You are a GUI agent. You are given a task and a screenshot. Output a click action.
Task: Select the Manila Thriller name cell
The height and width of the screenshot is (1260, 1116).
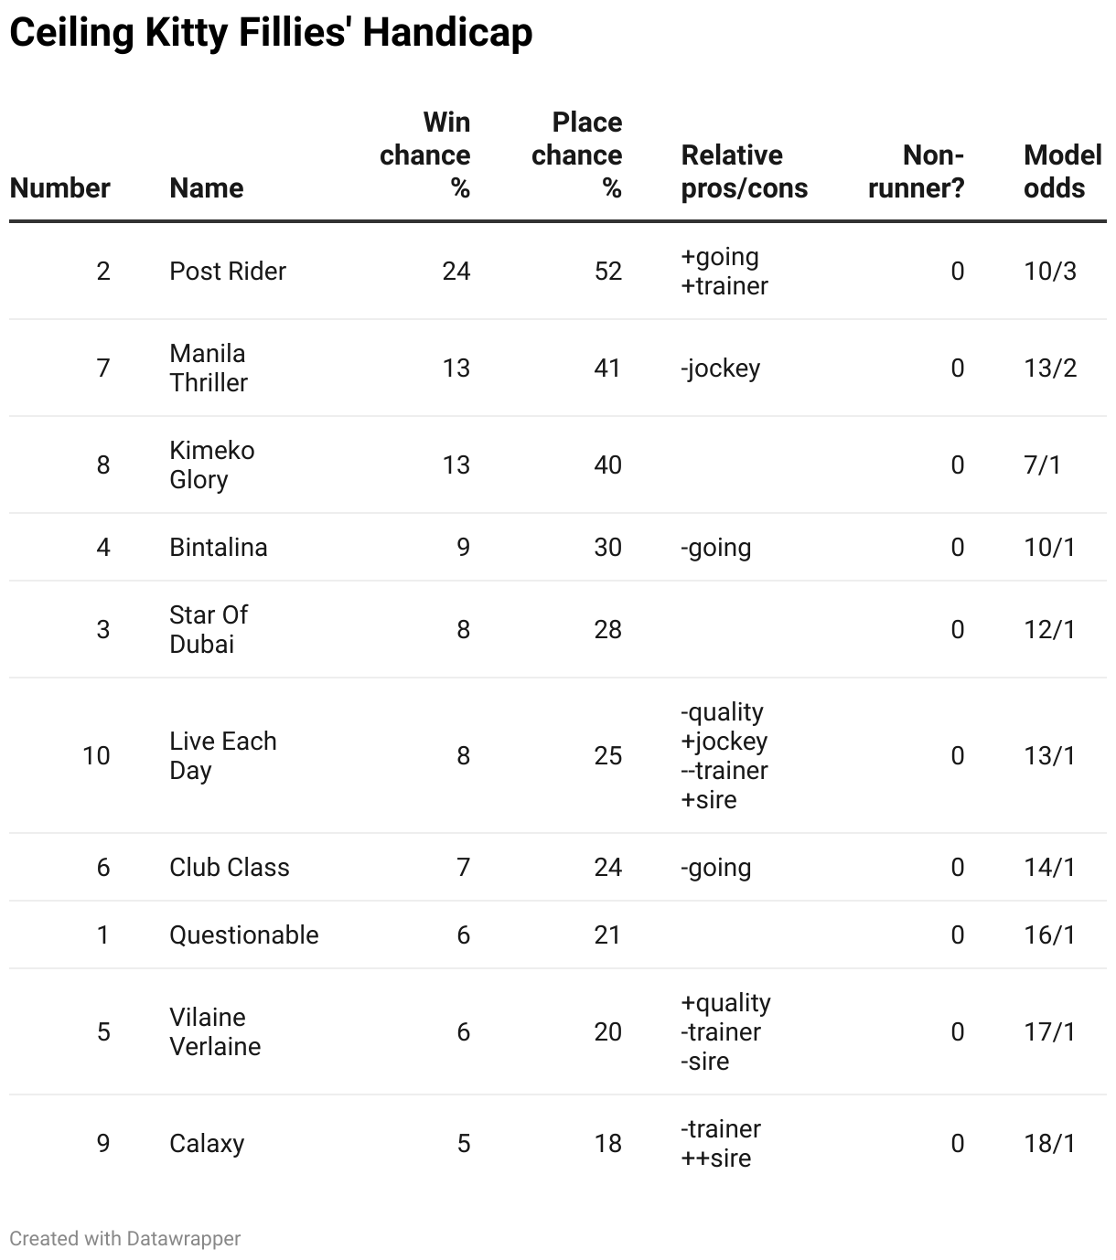click(x=209, y=368)
